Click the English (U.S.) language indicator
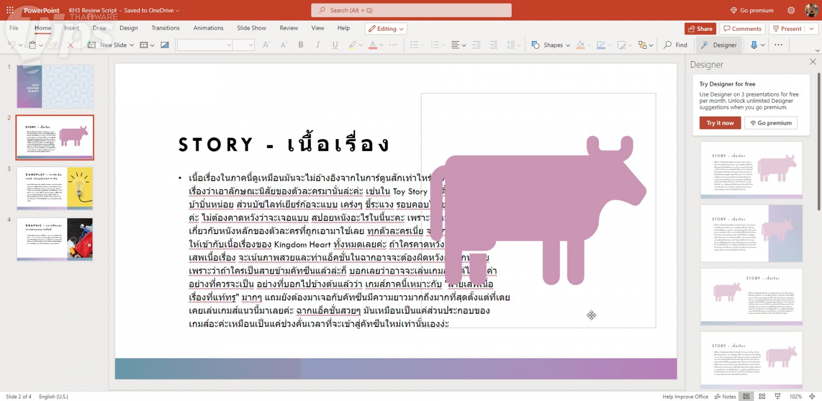Image resolution: width=822 pixels, height=401 pixels. pyautogui.click(x=53, y=396)
